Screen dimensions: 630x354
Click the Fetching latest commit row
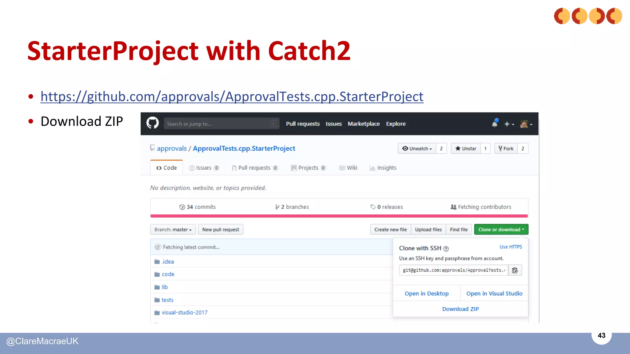click(272, 247)
